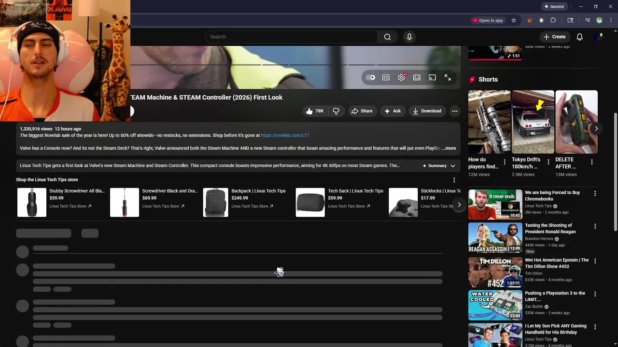The width and height of the screenshot is (618, 347).
Task: Open 'Wet Hot American Epstein' video title
Action: click(557, 263)
